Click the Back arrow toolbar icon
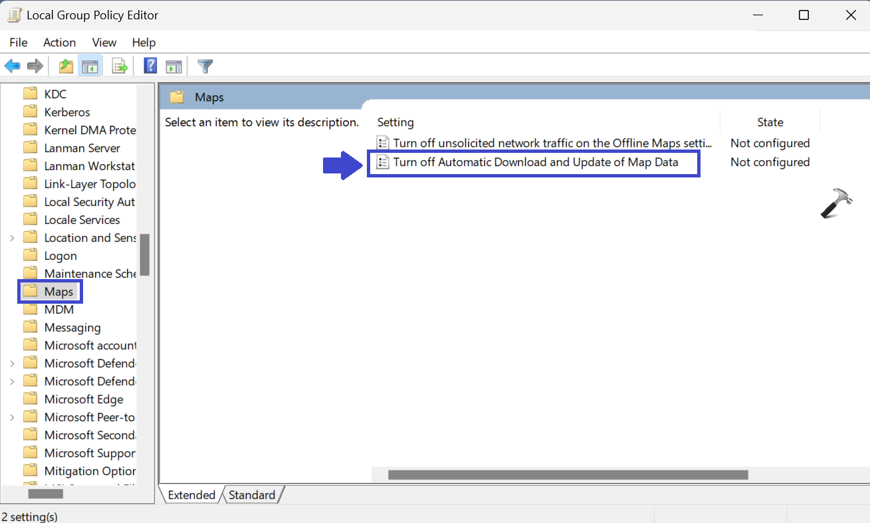The image size is (870, 523). click(13, 66)
